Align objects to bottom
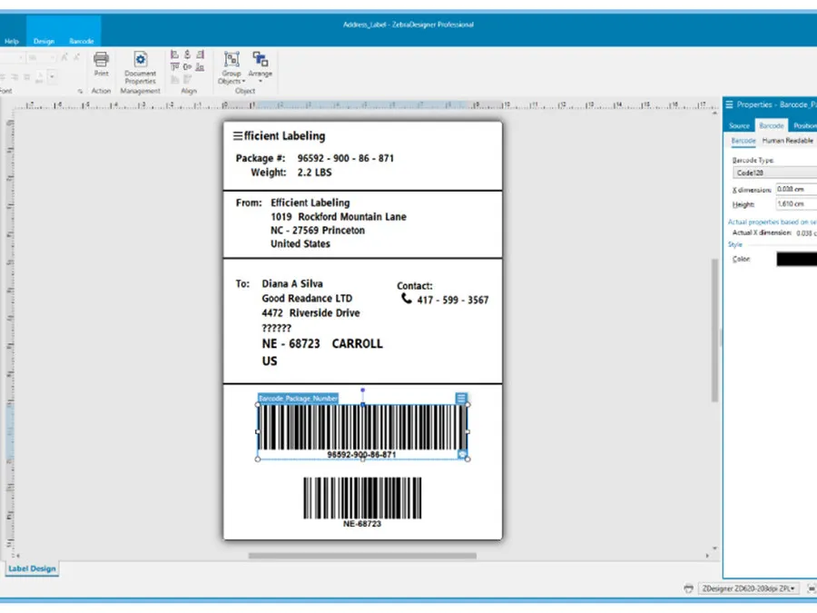817x613 pixels. click(200, 66)
